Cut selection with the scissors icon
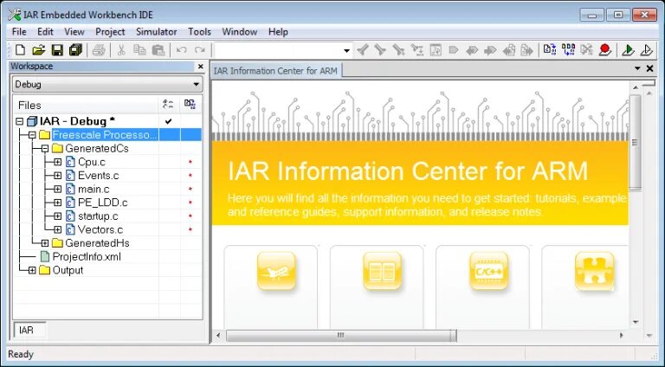 click(x=121, y=50)
